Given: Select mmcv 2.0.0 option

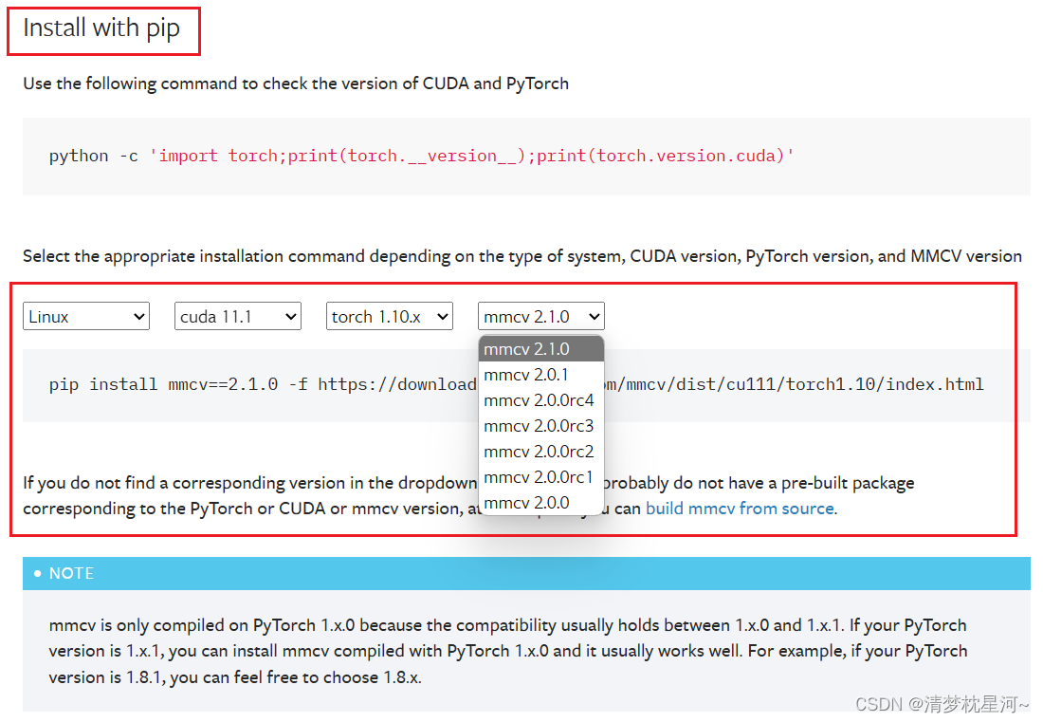Looking at the screenshot, I should [x=540, y=503].
